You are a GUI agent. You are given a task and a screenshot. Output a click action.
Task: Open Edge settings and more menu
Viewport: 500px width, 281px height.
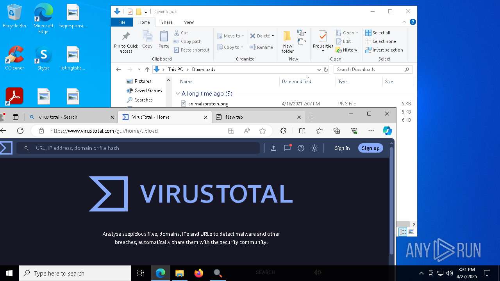click(371, 131)
